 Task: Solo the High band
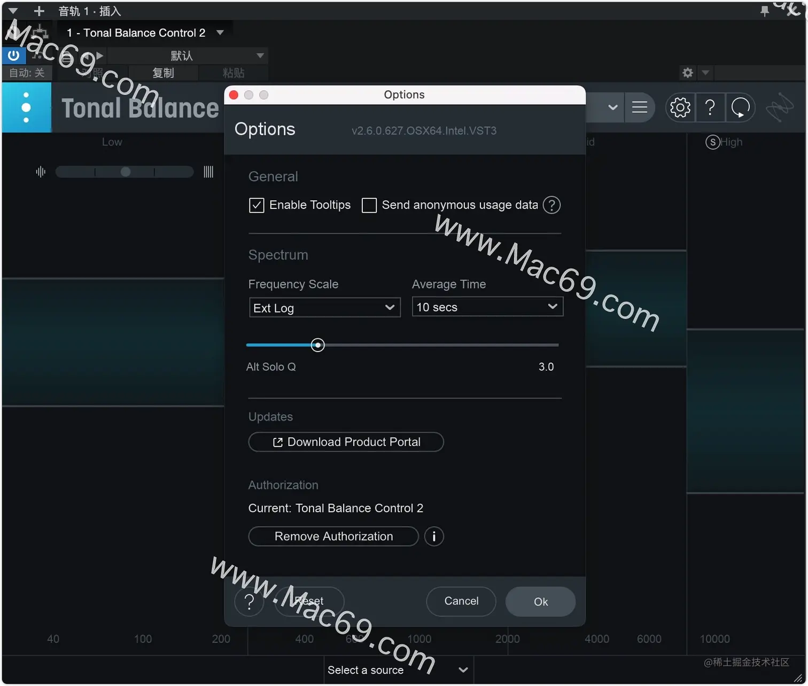[712, 142]
